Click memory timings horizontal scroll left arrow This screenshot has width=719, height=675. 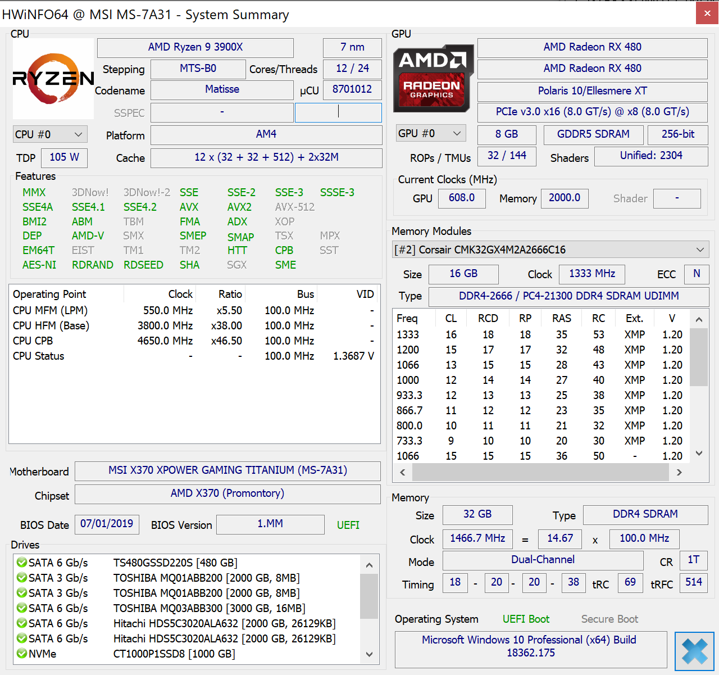[x=402, y=472]
